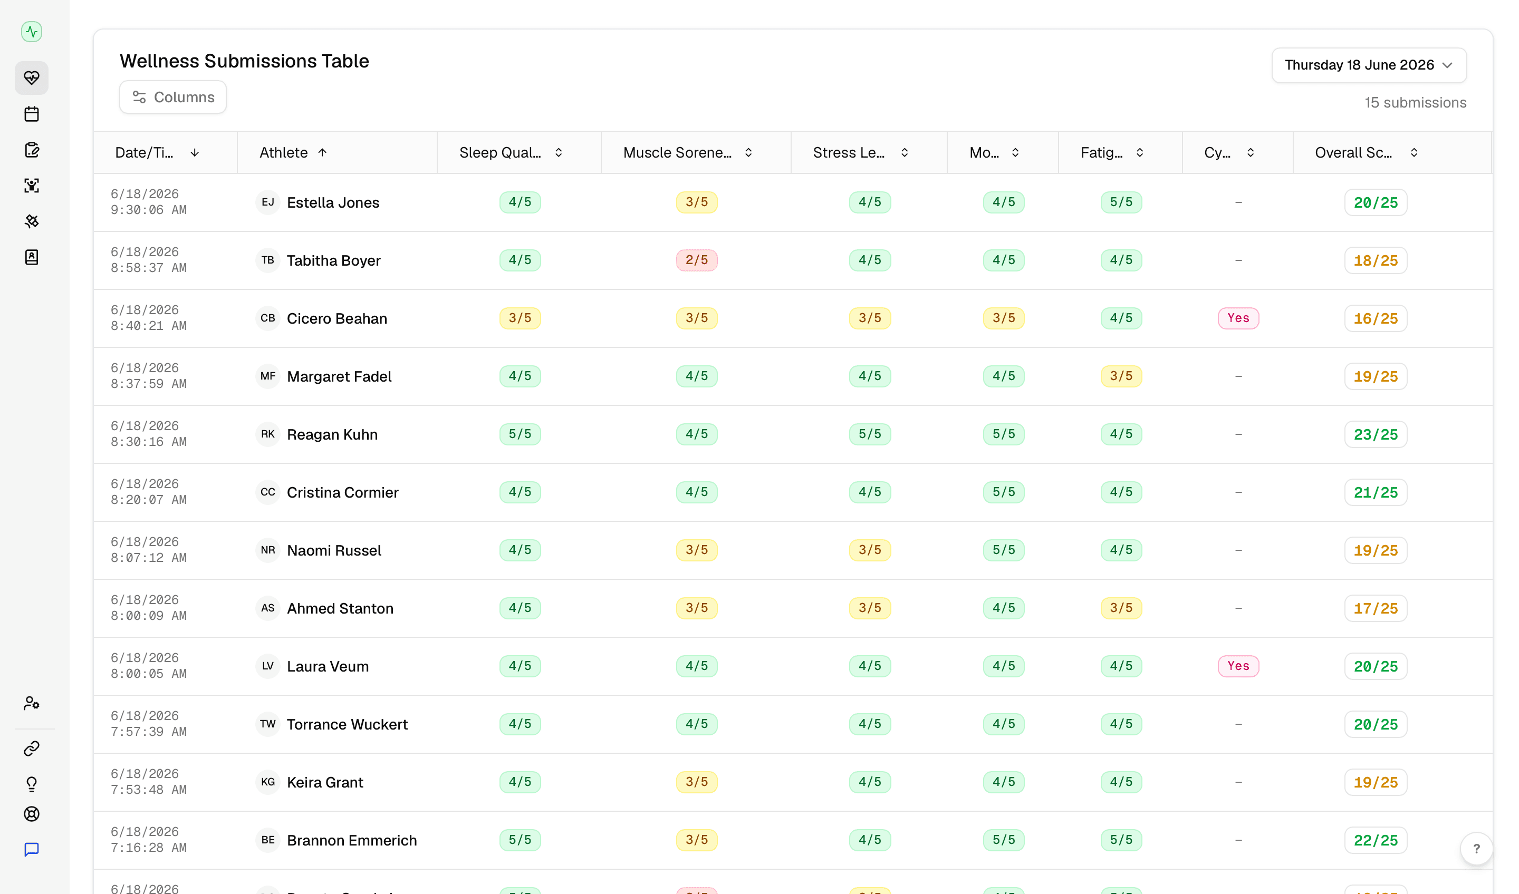Viewport: 1519px width, 894px height.
Task: Click Torrance Wuckert's 20/25 overall score
Action: click(x=1375, y=724)
